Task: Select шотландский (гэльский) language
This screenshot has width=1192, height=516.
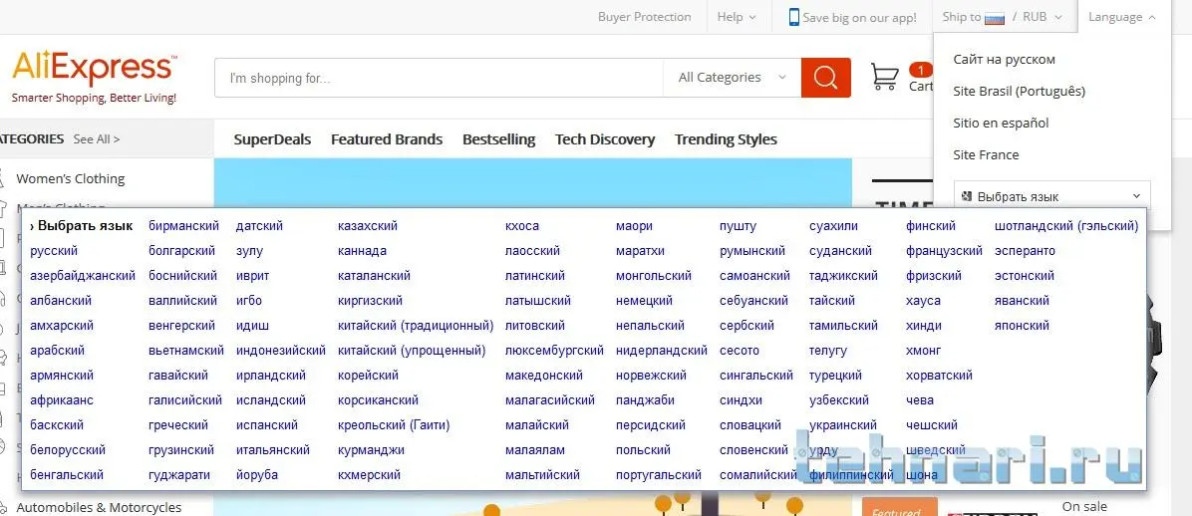Action: [1066, 226]
